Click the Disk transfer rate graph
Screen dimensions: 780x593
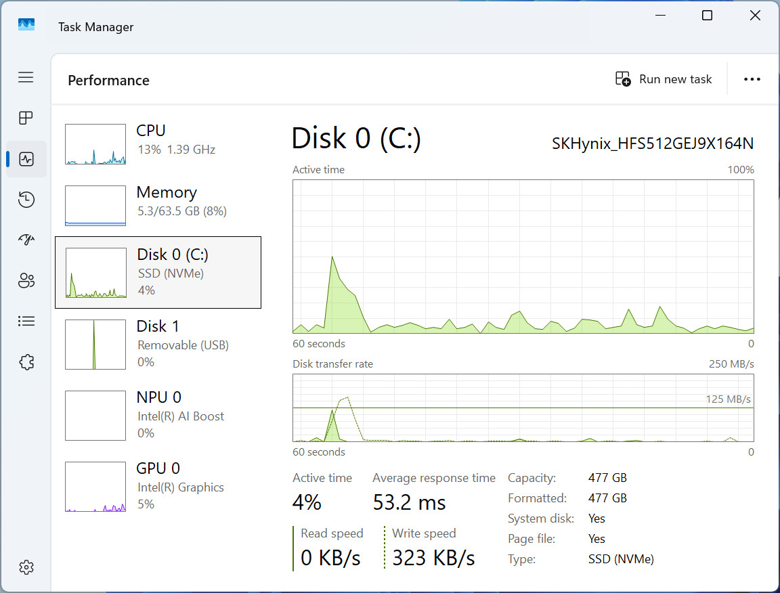523,408
